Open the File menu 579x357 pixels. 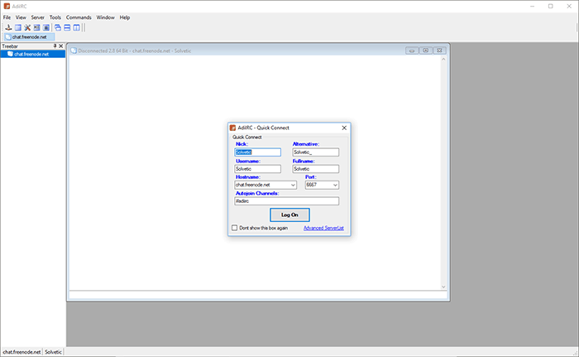(x=7, y=17)
